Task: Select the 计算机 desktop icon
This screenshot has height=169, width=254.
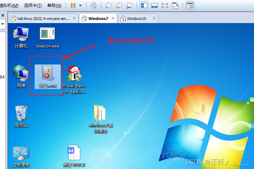Action: coord(21,38)
